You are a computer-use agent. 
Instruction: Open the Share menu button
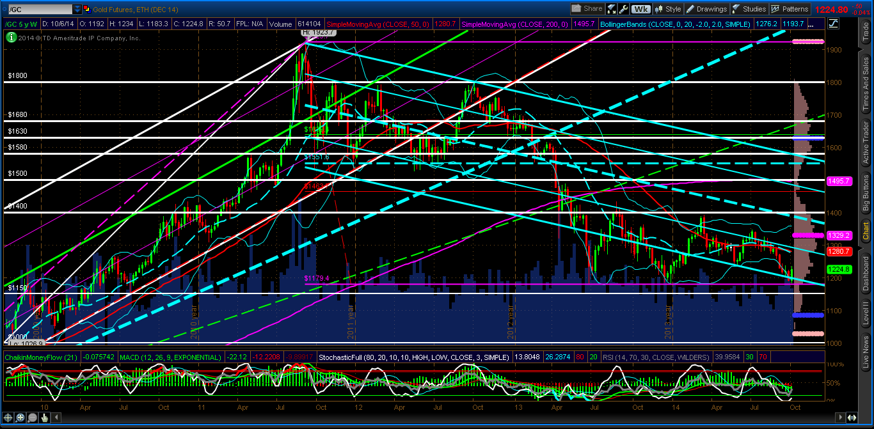(x=587, y=9)
